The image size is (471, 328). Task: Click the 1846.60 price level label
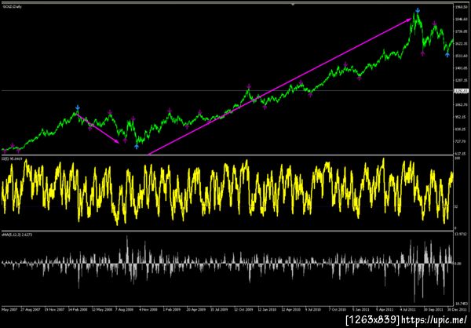[462, 19]
